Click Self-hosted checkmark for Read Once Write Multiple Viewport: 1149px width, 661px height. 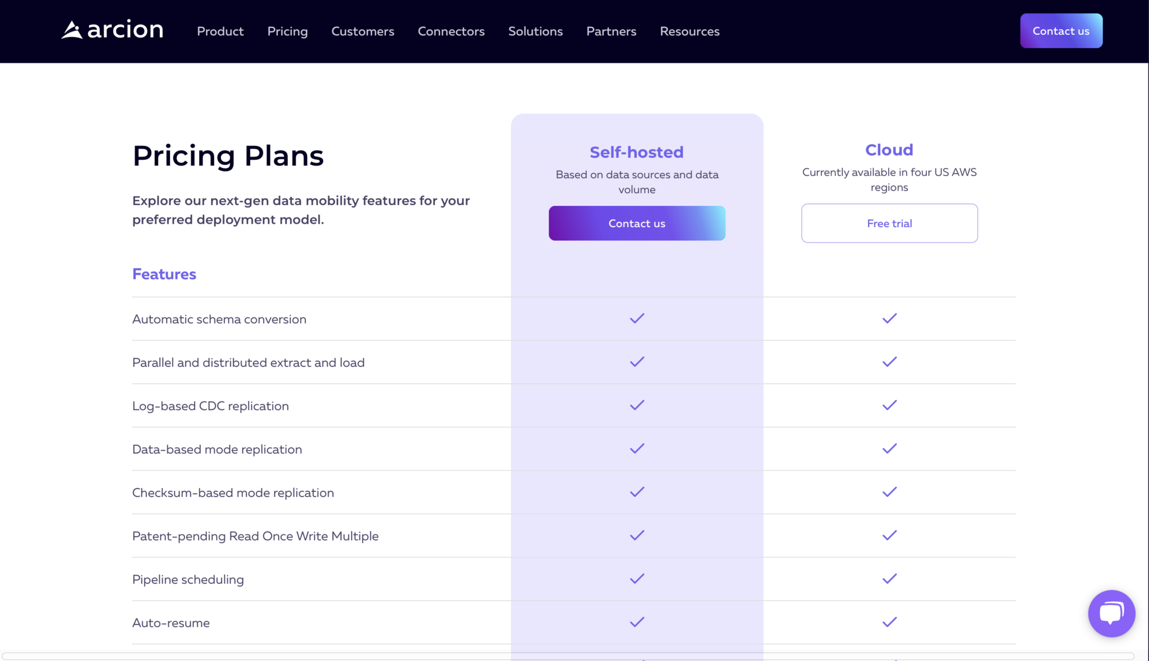pos(637,535)
